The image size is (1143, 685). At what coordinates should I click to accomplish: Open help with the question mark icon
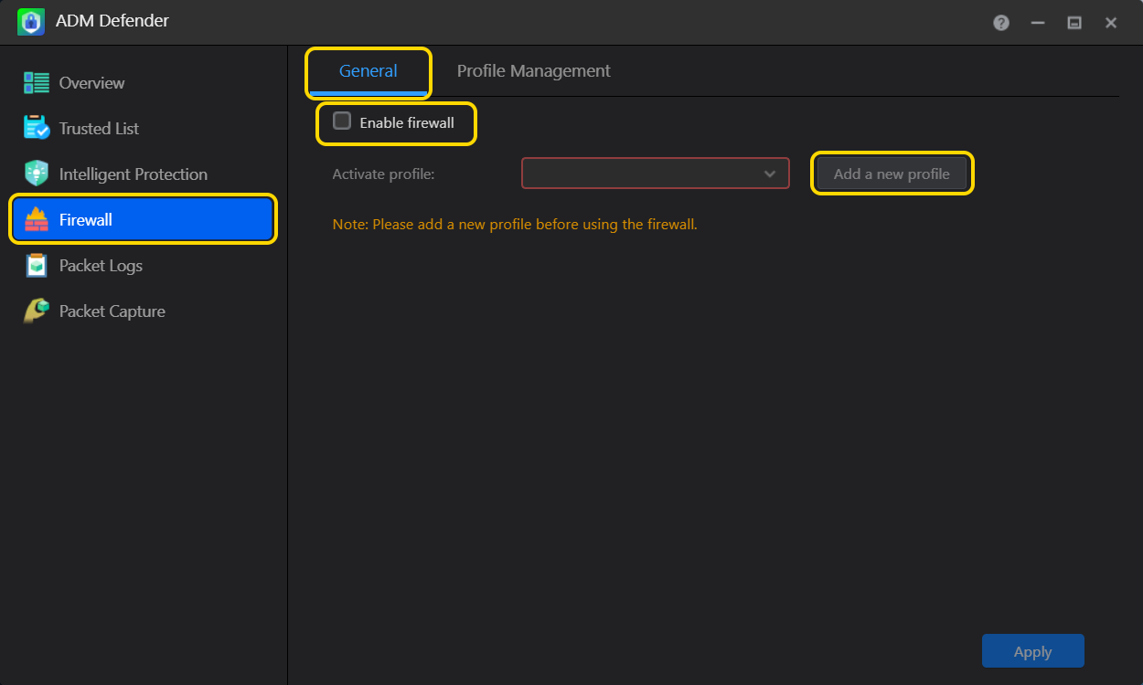(x=1001, y=23)
